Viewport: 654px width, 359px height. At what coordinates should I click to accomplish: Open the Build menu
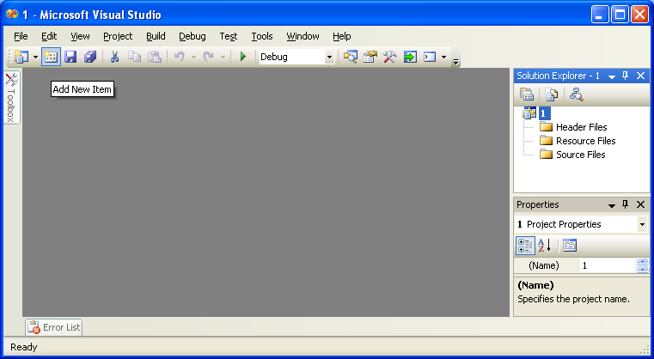[156, 36]
